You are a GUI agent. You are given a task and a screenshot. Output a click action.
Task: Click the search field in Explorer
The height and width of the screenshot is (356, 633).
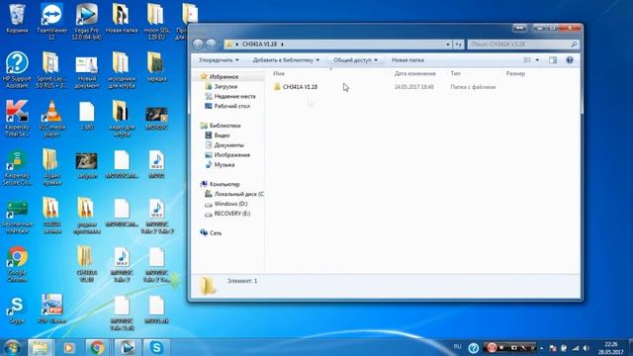pos(523,44)
